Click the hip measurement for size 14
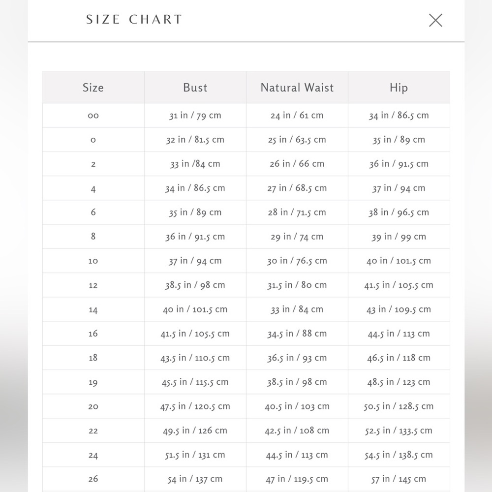492x492 pixels. (x=399, y=309)
